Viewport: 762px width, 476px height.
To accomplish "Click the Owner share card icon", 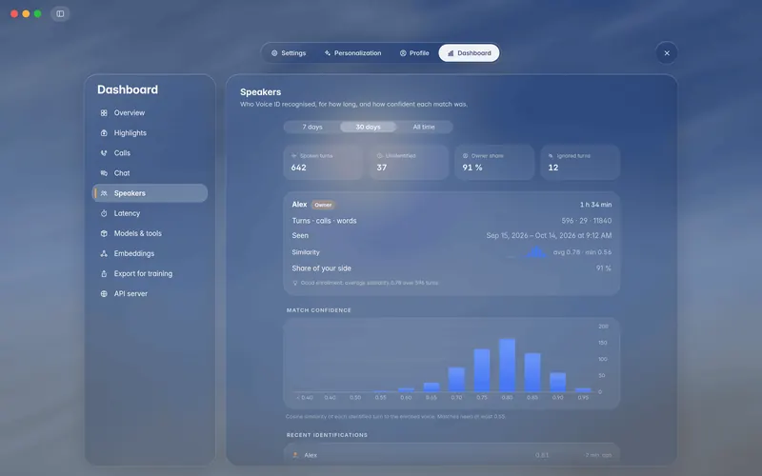I will (x=465, y=156).
